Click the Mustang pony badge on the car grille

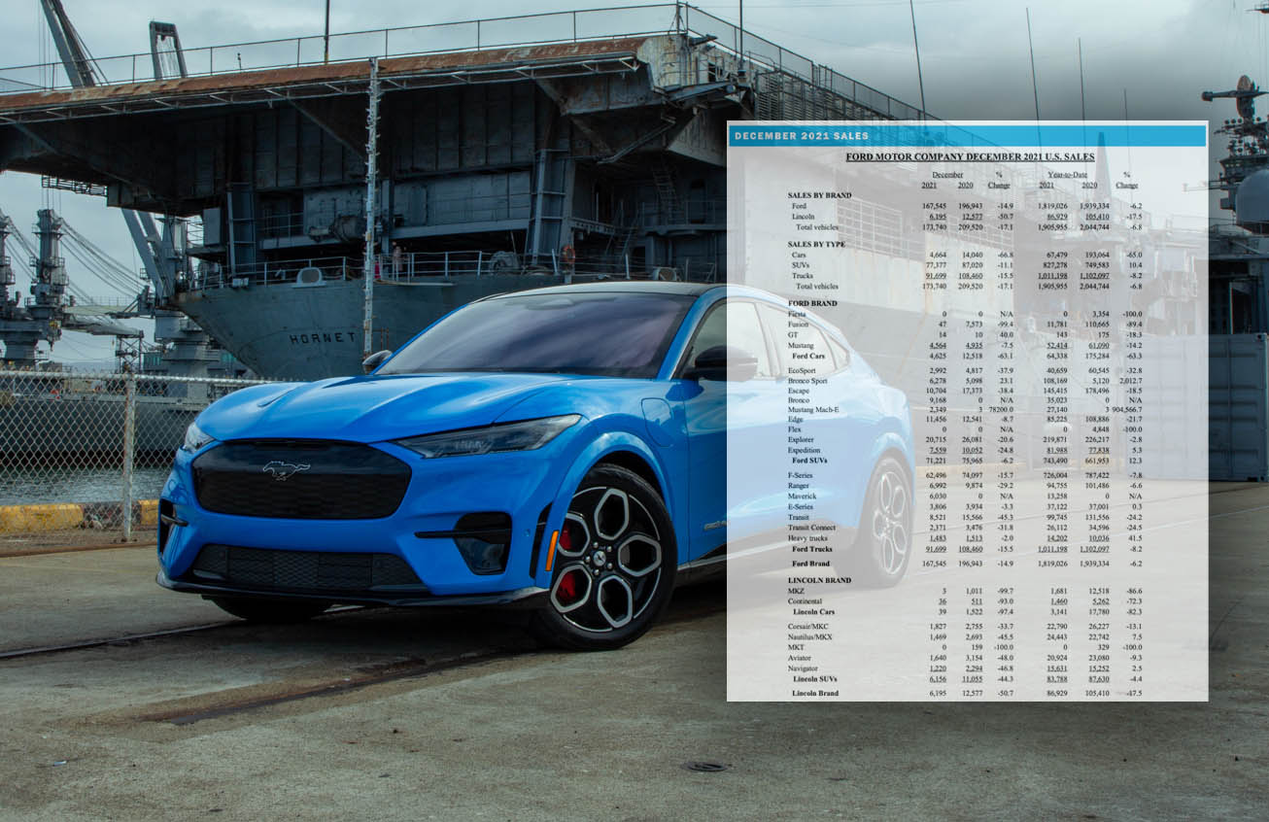pos(289,469)
